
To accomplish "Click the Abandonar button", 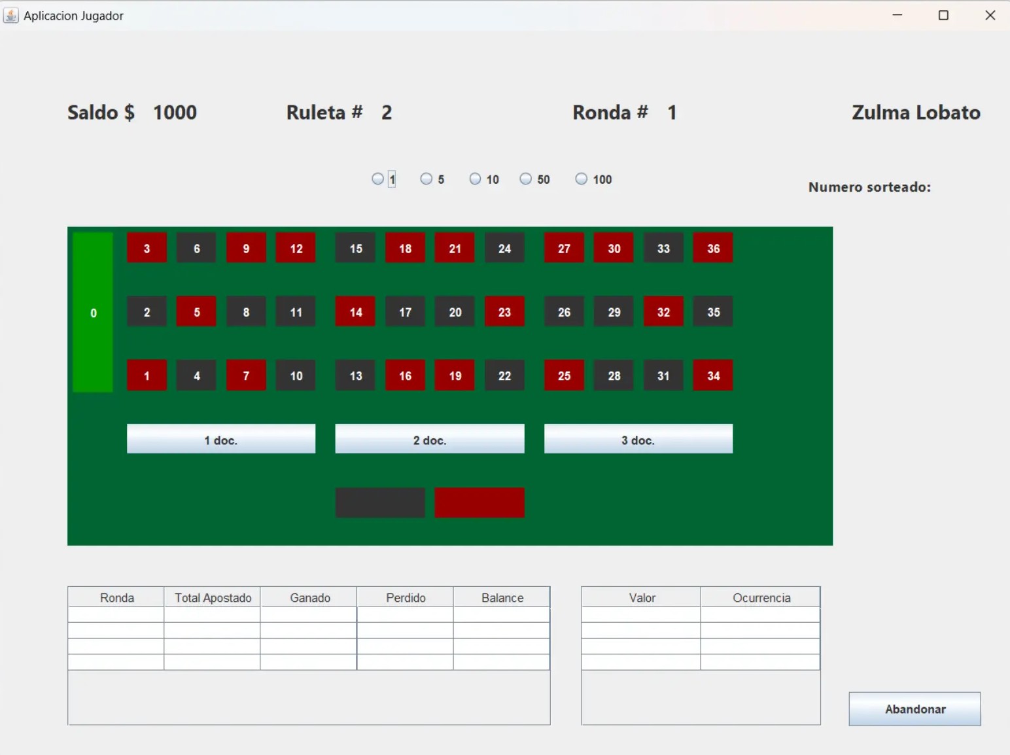I will (914, 709).
